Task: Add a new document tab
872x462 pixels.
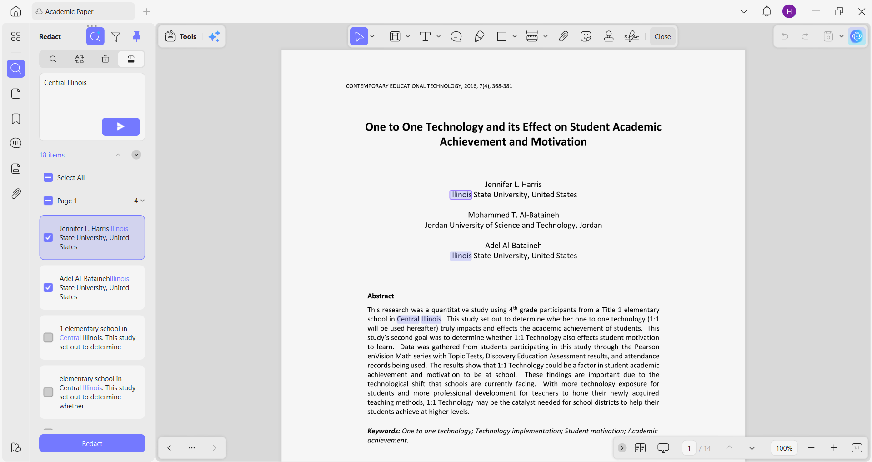Action: [x=147, y=12]
